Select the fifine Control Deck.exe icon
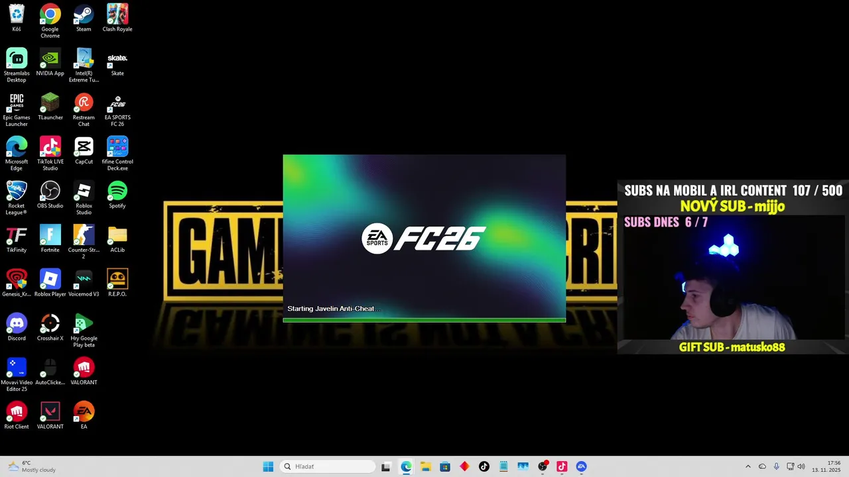The height and width of the screenshot is (477, 849). tap(117, 154)
